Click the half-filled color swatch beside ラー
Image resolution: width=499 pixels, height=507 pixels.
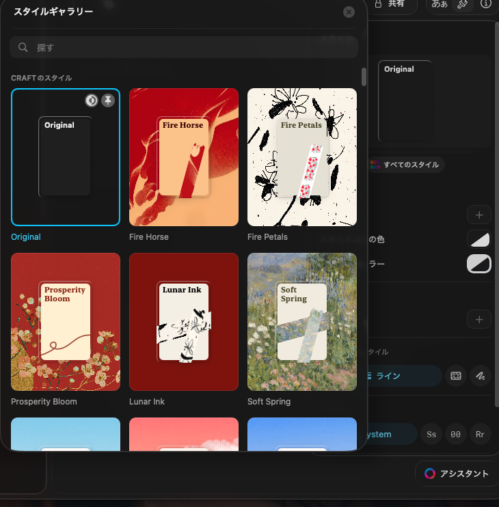[x=478, y=264]
